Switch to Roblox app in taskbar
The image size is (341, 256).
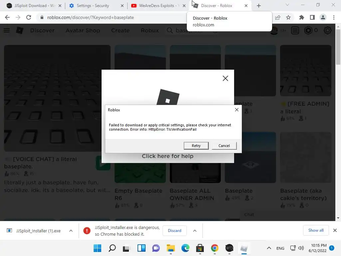(244, 248)
